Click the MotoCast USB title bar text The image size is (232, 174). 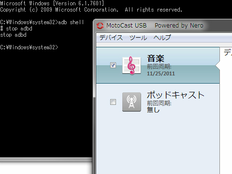pos(127,26)
